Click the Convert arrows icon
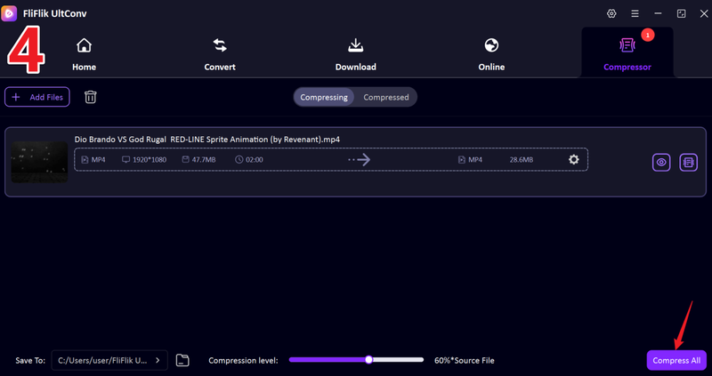This screenshot has width=712, height=376. (220, 45)
